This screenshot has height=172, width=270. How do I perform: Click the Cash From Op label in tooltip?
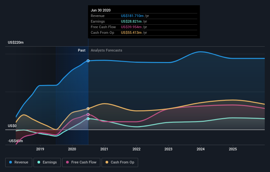point(103,32)
